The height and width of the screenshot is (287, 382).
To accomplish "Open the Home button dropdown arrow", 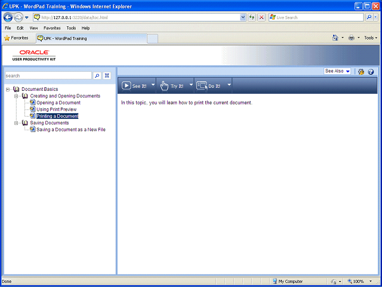I will [x=342, y=38].
